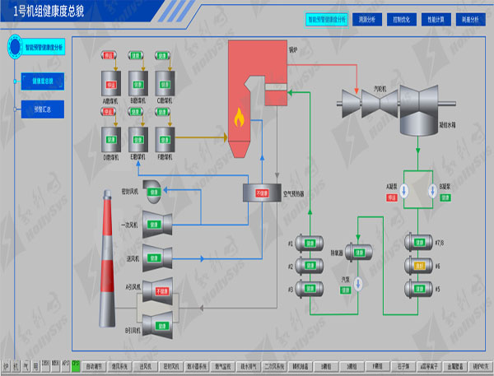Select the red status feeder above A磨煤机

(109, 56)
